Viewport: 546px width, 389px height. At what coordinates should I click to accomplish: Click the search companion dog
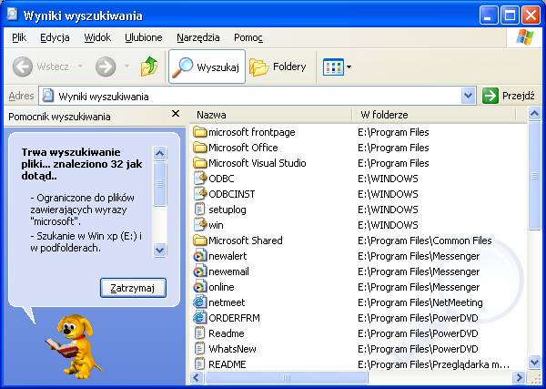[x=73, y=346]
